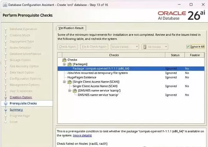Collapse the [Packages] tree node
This screenshot has width=208, height=147.
(x=64, y=64)
